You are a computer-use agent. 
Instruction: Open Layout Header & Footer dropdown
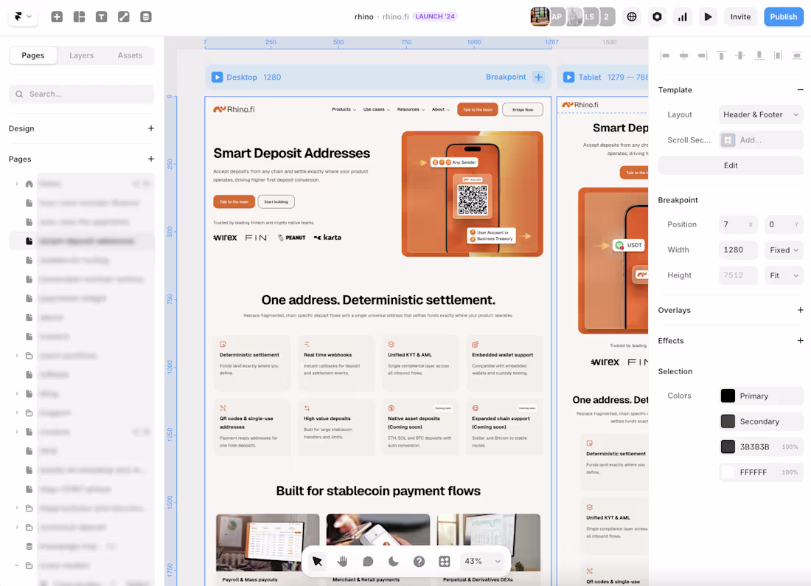coord(761,114)
